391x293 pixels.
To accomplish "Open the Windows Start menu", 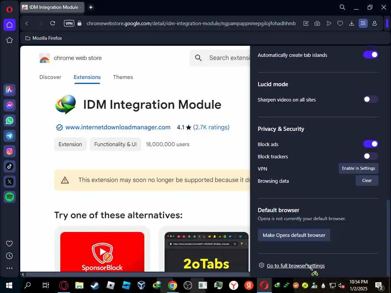I will 10,285.
